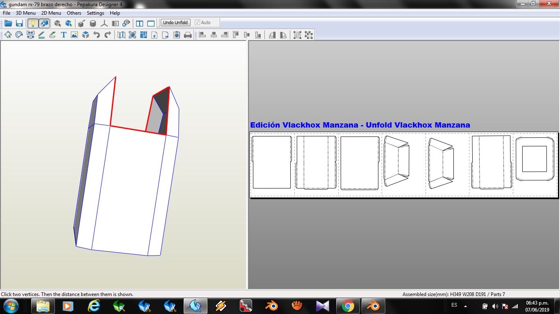
Task: Click the Undo Unfold button
Action: pyautogui.click(x=175, y=22)
